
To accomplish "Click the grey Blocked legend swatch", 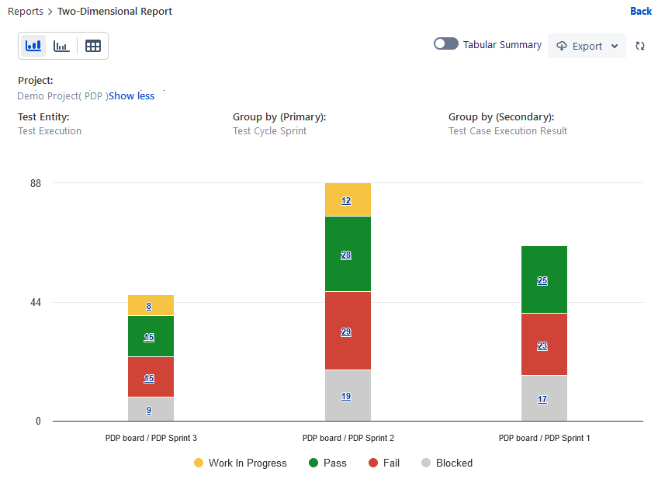I will tap(426, 463).
